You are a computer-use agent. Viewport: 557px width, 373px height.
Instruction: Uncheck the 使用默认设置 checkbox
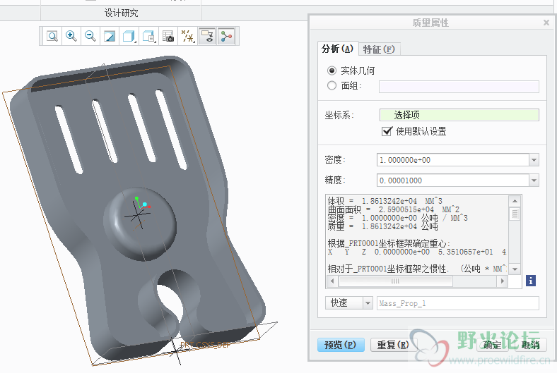pos(387,131)
